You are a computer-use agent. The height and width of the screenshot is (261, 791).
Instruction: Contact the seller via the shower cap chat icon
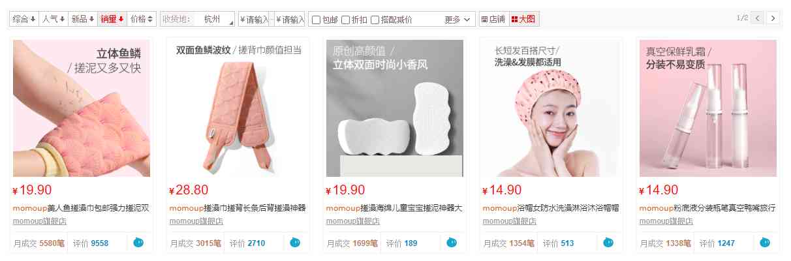click(x=608, y=243)
